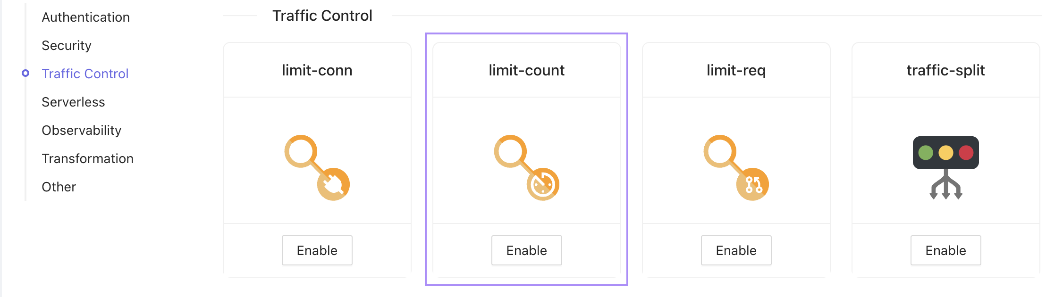
Task: Click the limit-req plugin icon
Action: pyautogui.click(x=735, y=167)
